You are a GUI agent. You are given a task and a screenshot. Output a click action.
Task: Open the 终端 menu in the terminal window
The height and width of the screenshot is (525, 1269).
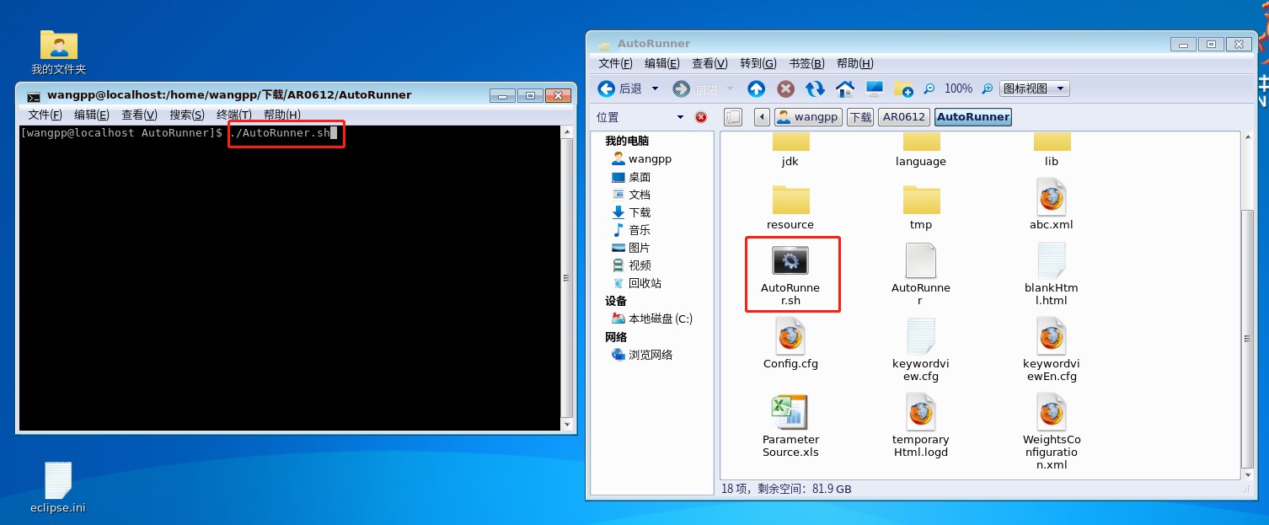233,115
